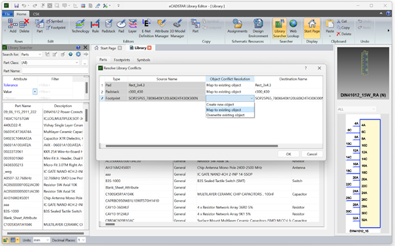Open the Part Class (All) dropdown
Viewport: 395px width, 246px height.
click(x=50, y=63)
